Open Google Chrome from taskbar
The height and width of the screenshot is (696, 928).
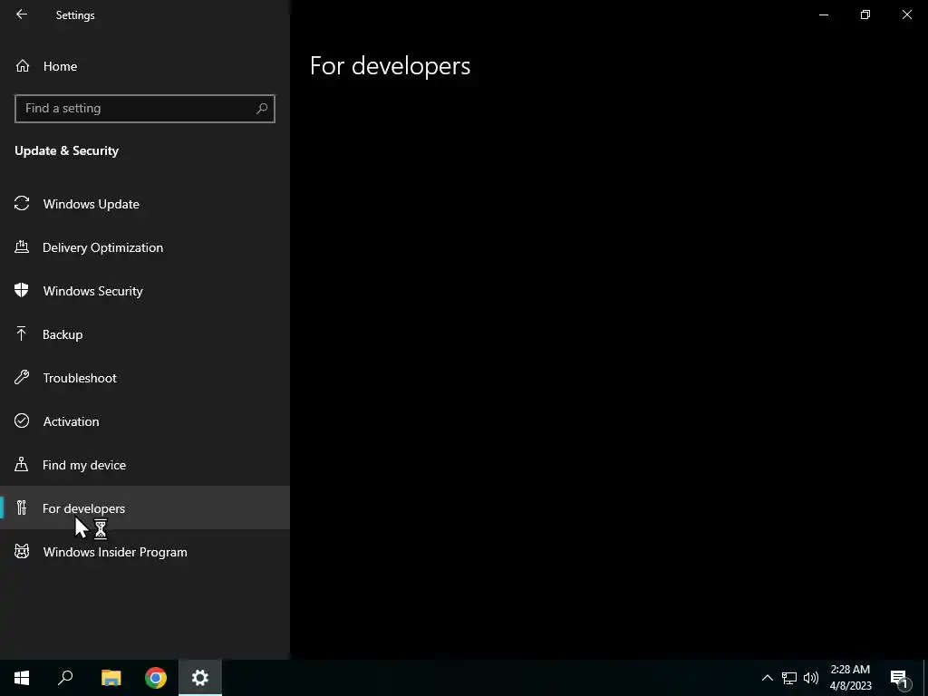156,678
